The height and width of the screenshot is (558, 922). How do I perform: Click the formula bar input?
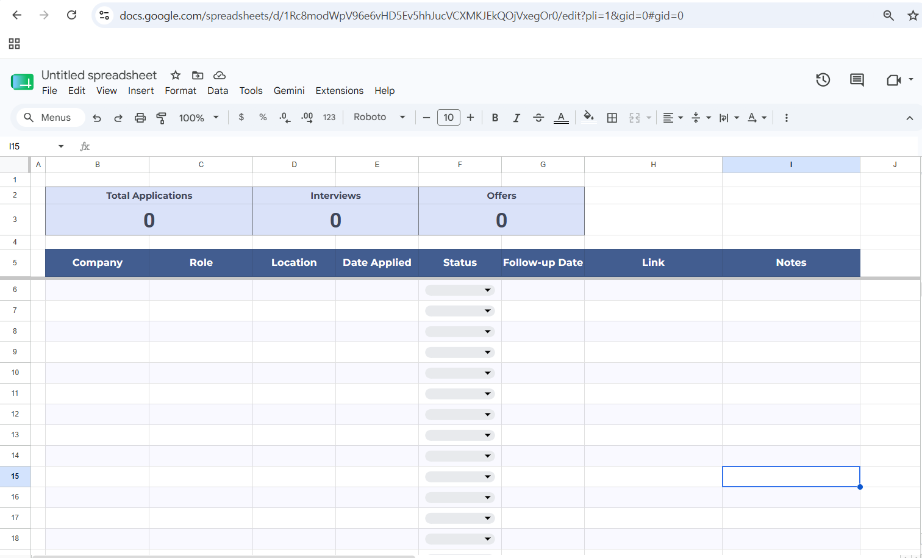(506, 146)
